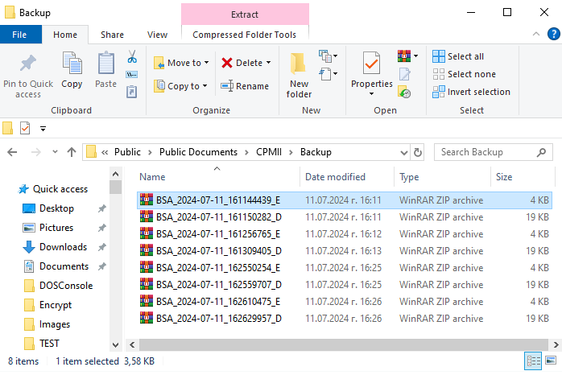The image size is (562, 375).
Task: Click the Public breadcrumb in address bar
Action: point(127,152)
